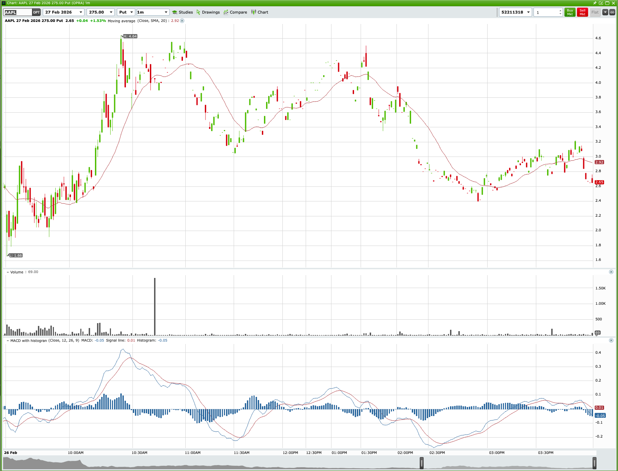Remove the Moving average study
Screen dimensions: 618x471
182,21
